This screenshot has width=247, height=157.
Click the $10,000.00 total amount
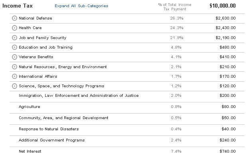coord(223,6)
